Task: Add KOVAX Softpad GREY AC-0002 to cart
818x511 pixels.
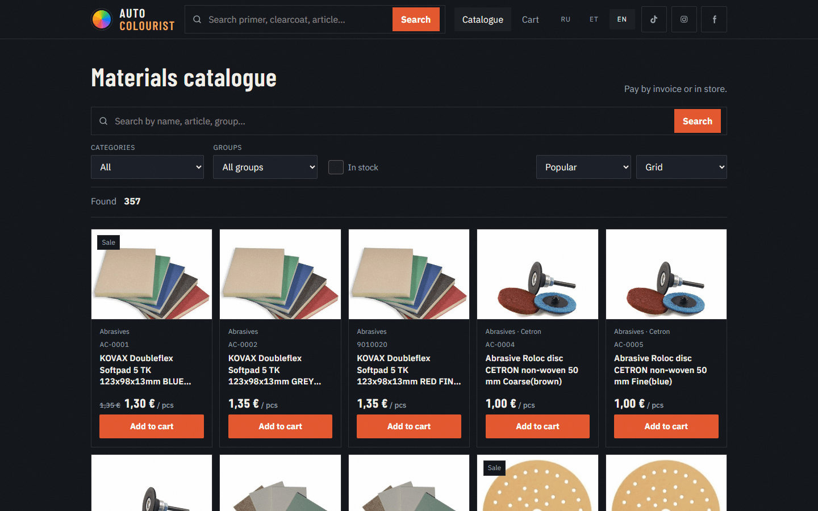Action: coord(280,426)
